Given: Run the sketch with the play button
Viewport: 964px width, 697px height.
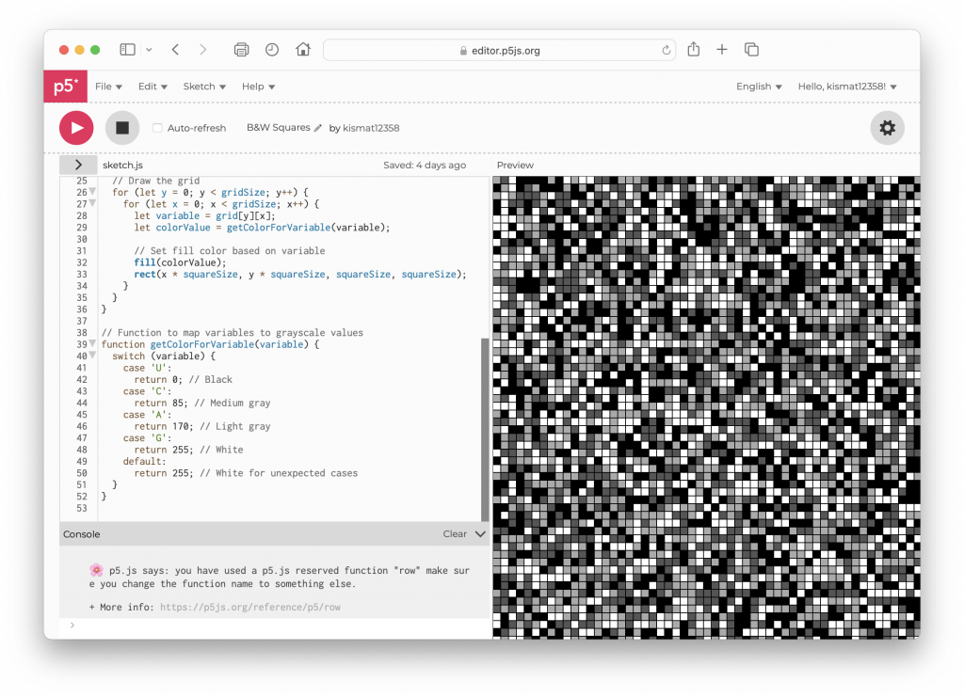Looking at the screenshot, I should [x=76, y=128].
